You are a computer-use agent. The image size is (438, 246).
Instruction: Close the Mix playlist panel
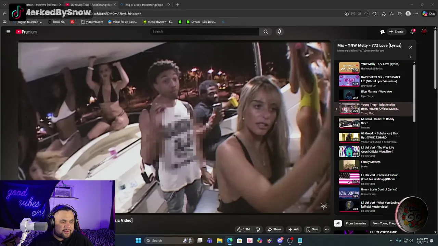click(x=411, y=47)
